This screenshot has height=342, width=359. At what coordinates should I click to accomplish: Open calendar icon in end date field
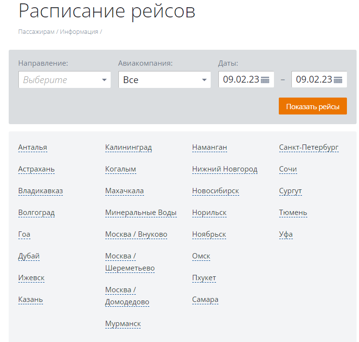tap(338, 80)
